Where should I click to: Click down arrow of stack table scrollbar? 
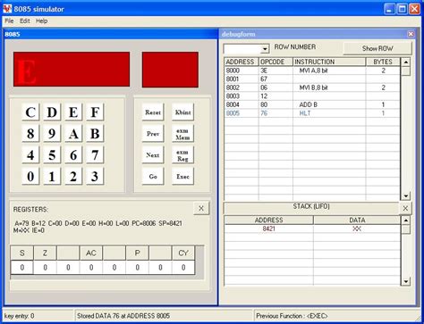tap(406, 281)
